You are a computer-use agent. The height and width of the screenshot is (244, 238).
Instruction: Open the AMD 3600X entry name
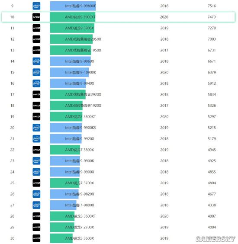click(80, 238)
